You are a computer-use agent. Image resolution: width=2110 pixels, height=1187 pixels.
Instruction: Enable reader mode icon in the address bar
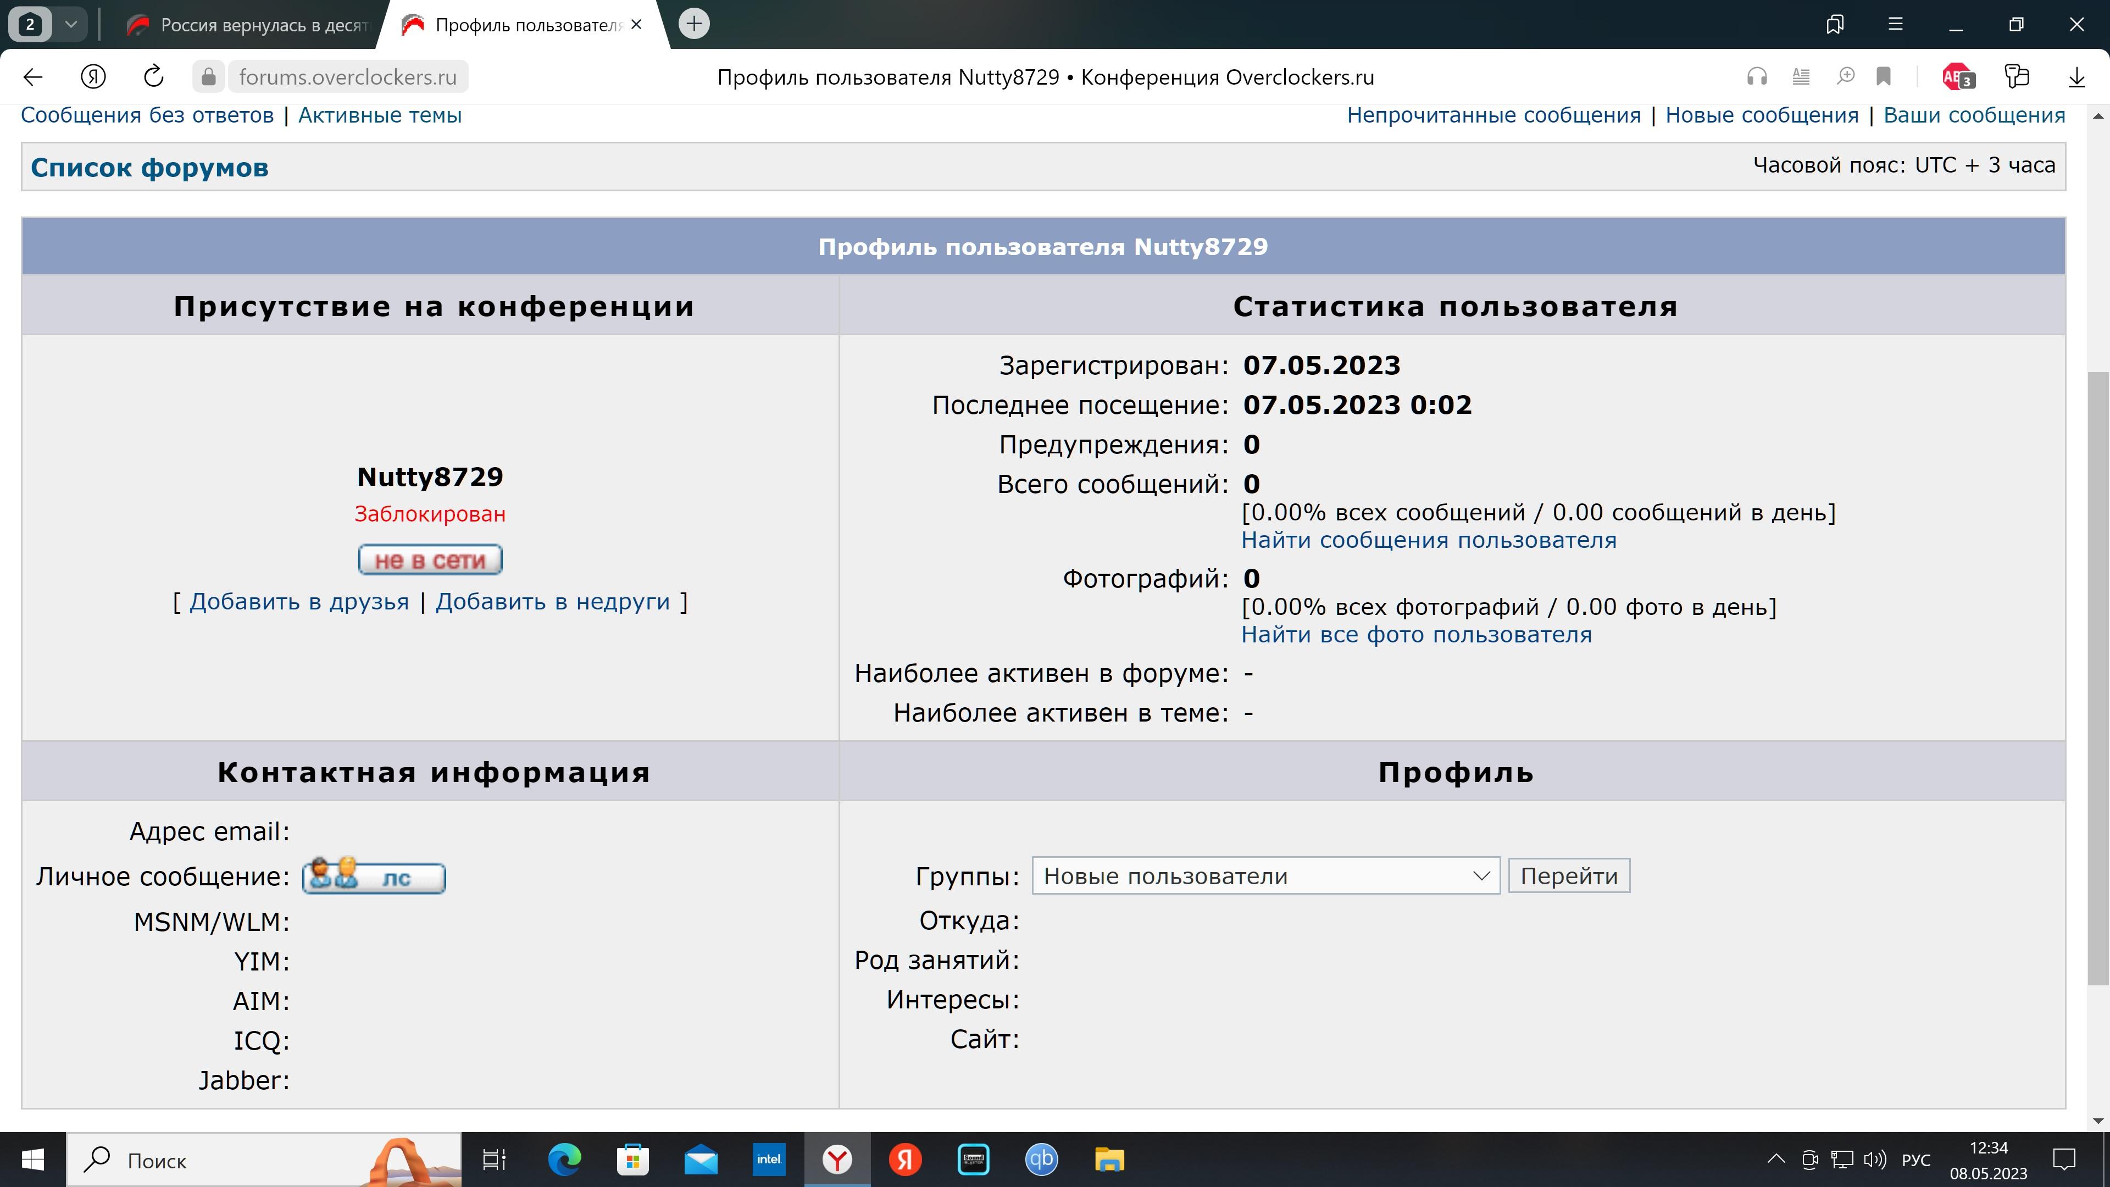tap(1801, 77)
